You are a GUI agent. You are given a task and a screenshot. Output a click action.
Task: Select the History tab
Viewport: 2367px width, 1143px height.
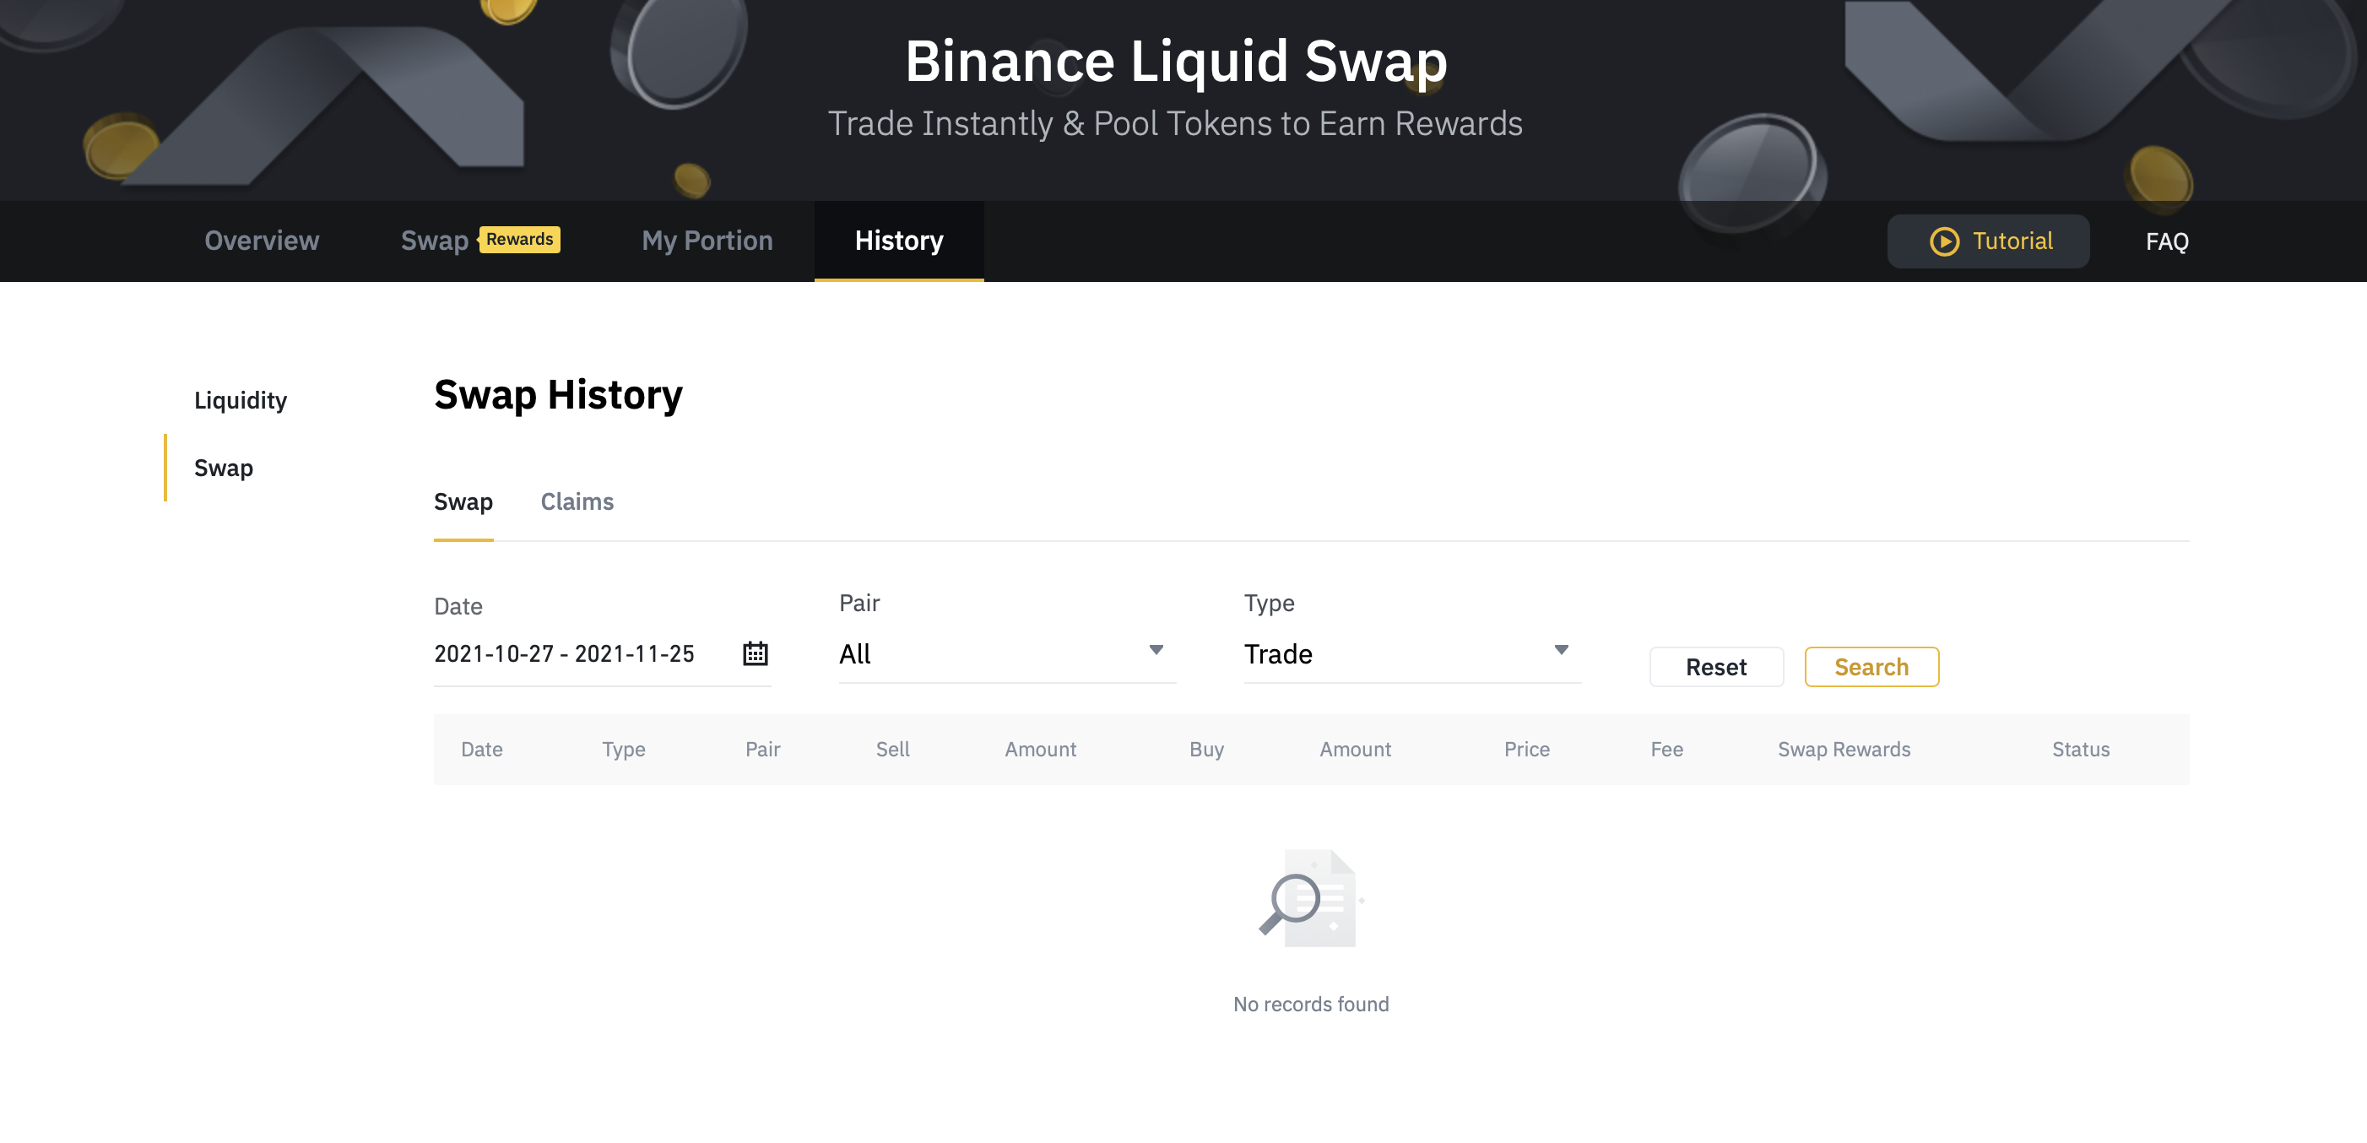coord(897,241)
